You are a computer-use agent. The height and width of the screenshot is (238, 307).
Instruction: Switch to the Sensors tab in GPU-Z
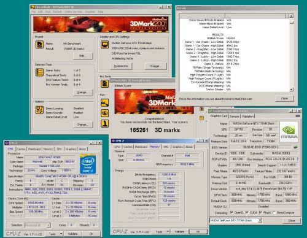pyautogui.click(x=235, y=117)
